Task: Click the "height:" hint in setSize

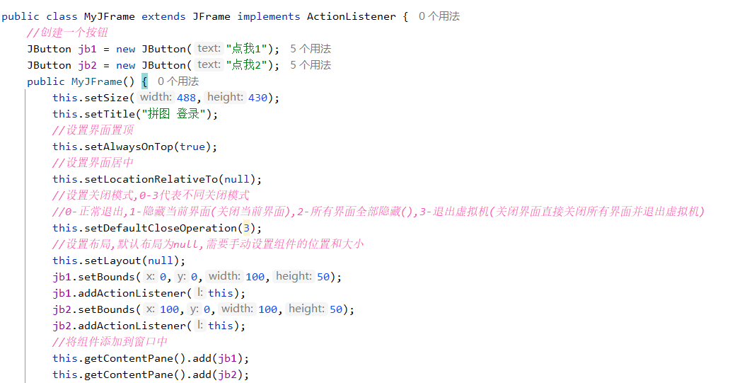Action: tap(225, 98)
